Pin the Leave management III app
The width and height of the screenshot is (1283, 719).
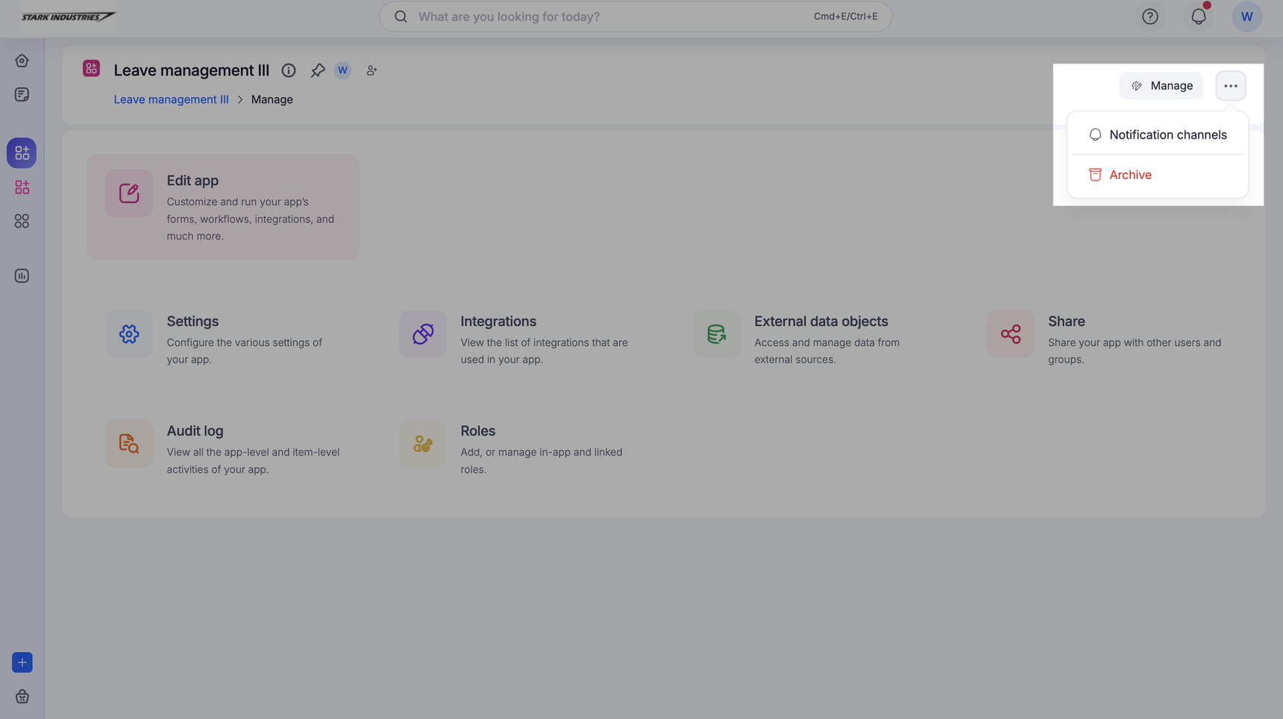[x=318, y=70]
